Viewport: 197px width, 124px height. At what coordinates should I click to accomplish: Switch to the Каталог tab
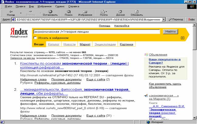click(x=54, y=44)
